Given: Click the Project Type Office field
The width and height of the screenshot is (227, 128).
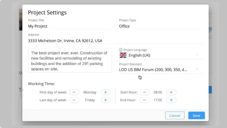Looking at the screenshot, I should [x=161, y=26].
